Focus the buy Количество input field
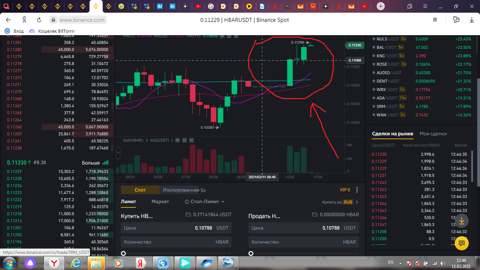 click(x=176, y=242)
